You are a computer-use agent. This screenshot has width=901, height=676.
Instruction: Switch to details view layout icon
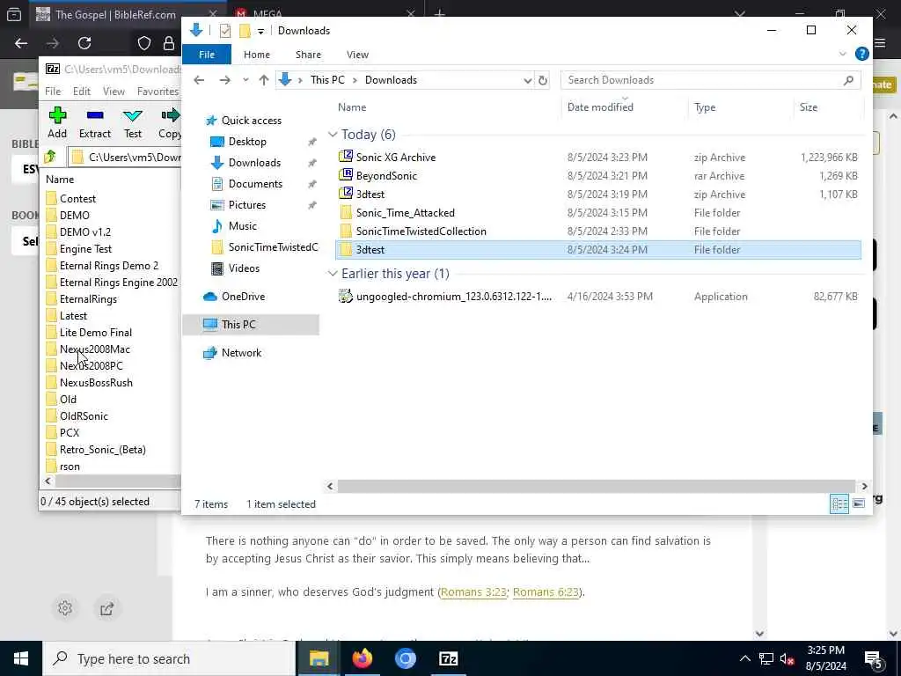click(x=839, y=504)
